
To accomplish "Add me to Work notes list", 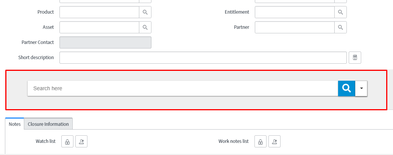I will (274, 141).
